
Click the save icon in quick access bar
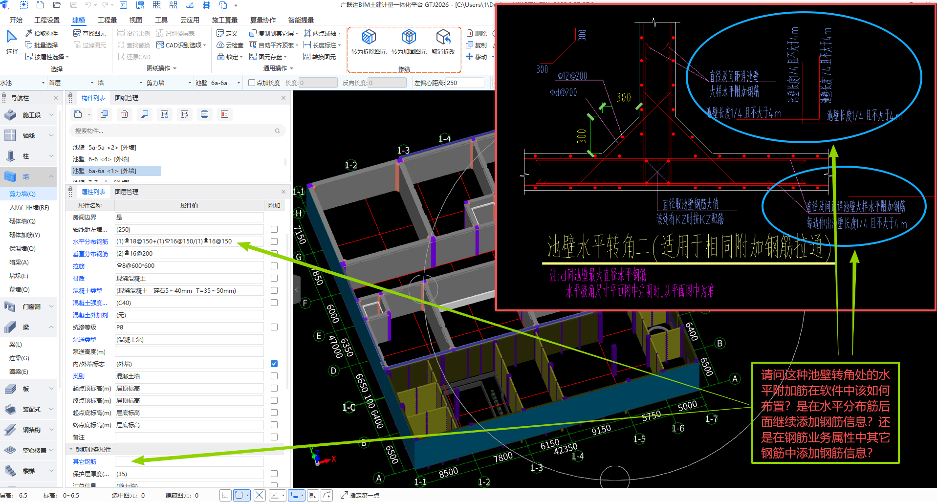(74, 5)
